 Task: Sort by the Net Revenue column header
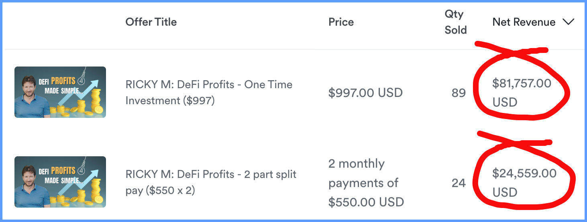[x=524, y=22]
